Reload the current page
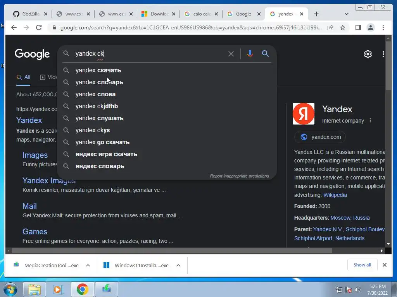The width and height of the screenshot is (397, 297). click(x=39, y=27)
